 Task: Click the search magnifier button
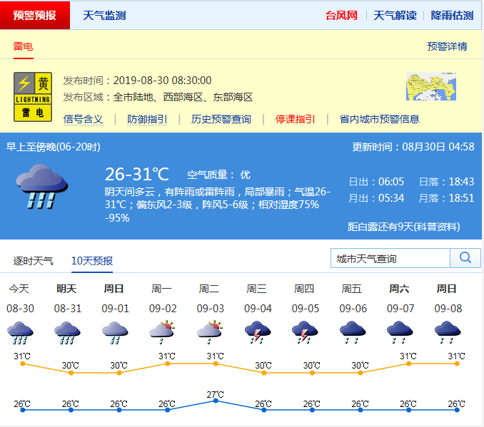coord(465,258)
